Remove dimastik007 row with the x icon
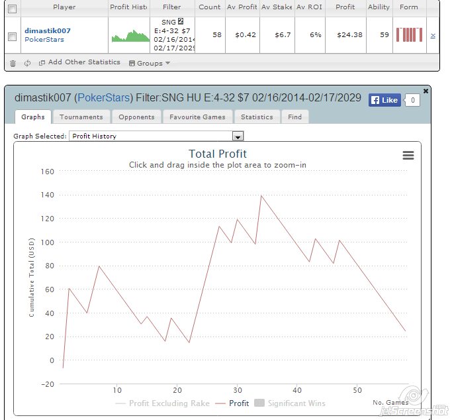This screenshot has height=420, width=452. tap(433, 36)
